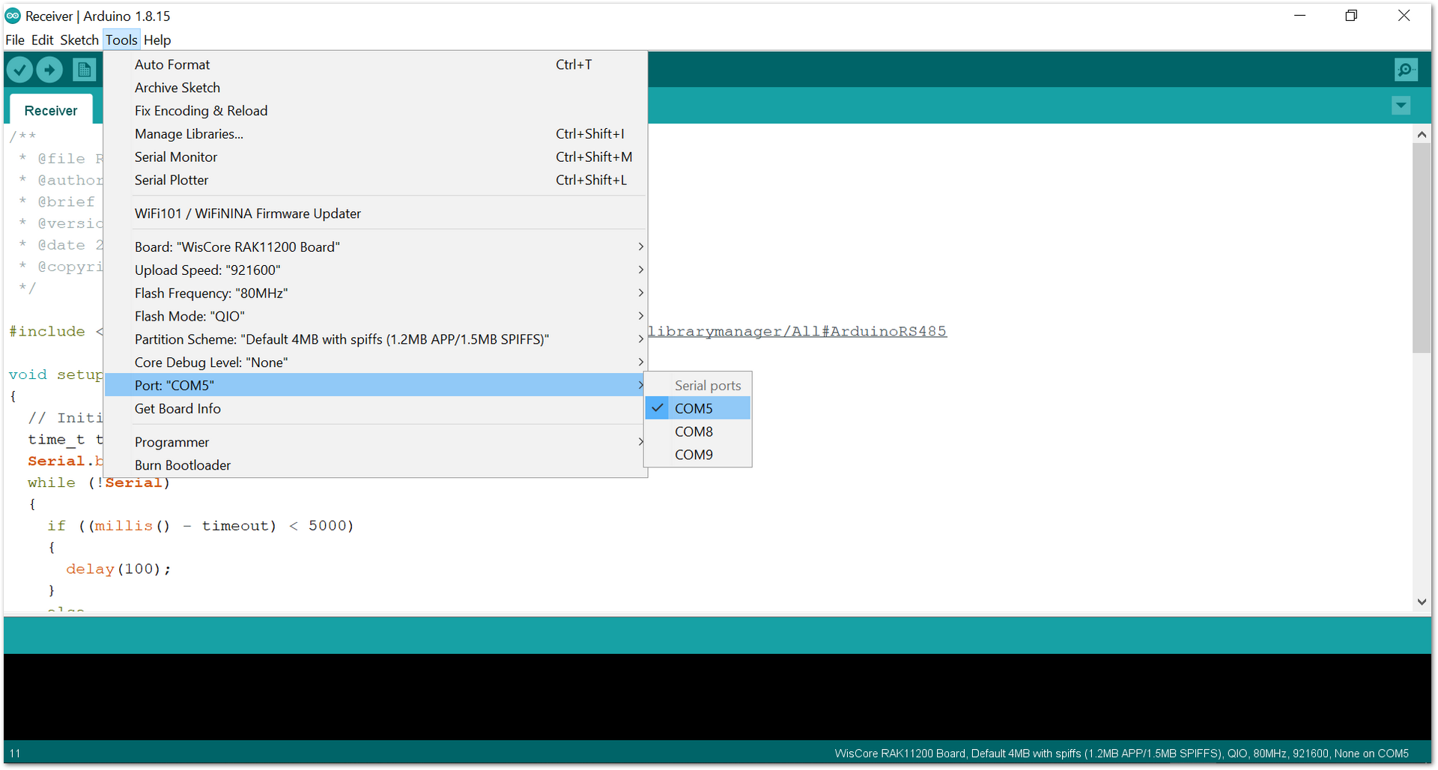Click the Arduino logo in title bar
This screenshot has width=1438, height=770.
pyautogui.click(x=13, y=16)
